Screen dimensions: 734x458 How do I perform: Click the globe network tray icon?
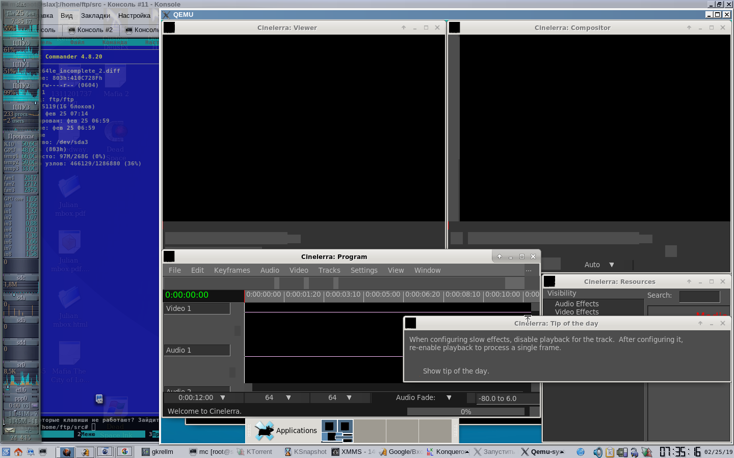(x=581, y=452)
